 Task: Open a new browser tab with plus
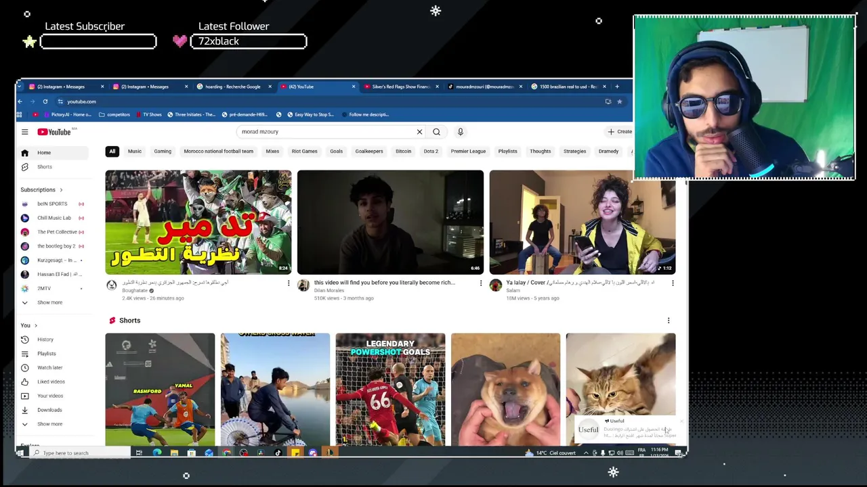[616, 87]
